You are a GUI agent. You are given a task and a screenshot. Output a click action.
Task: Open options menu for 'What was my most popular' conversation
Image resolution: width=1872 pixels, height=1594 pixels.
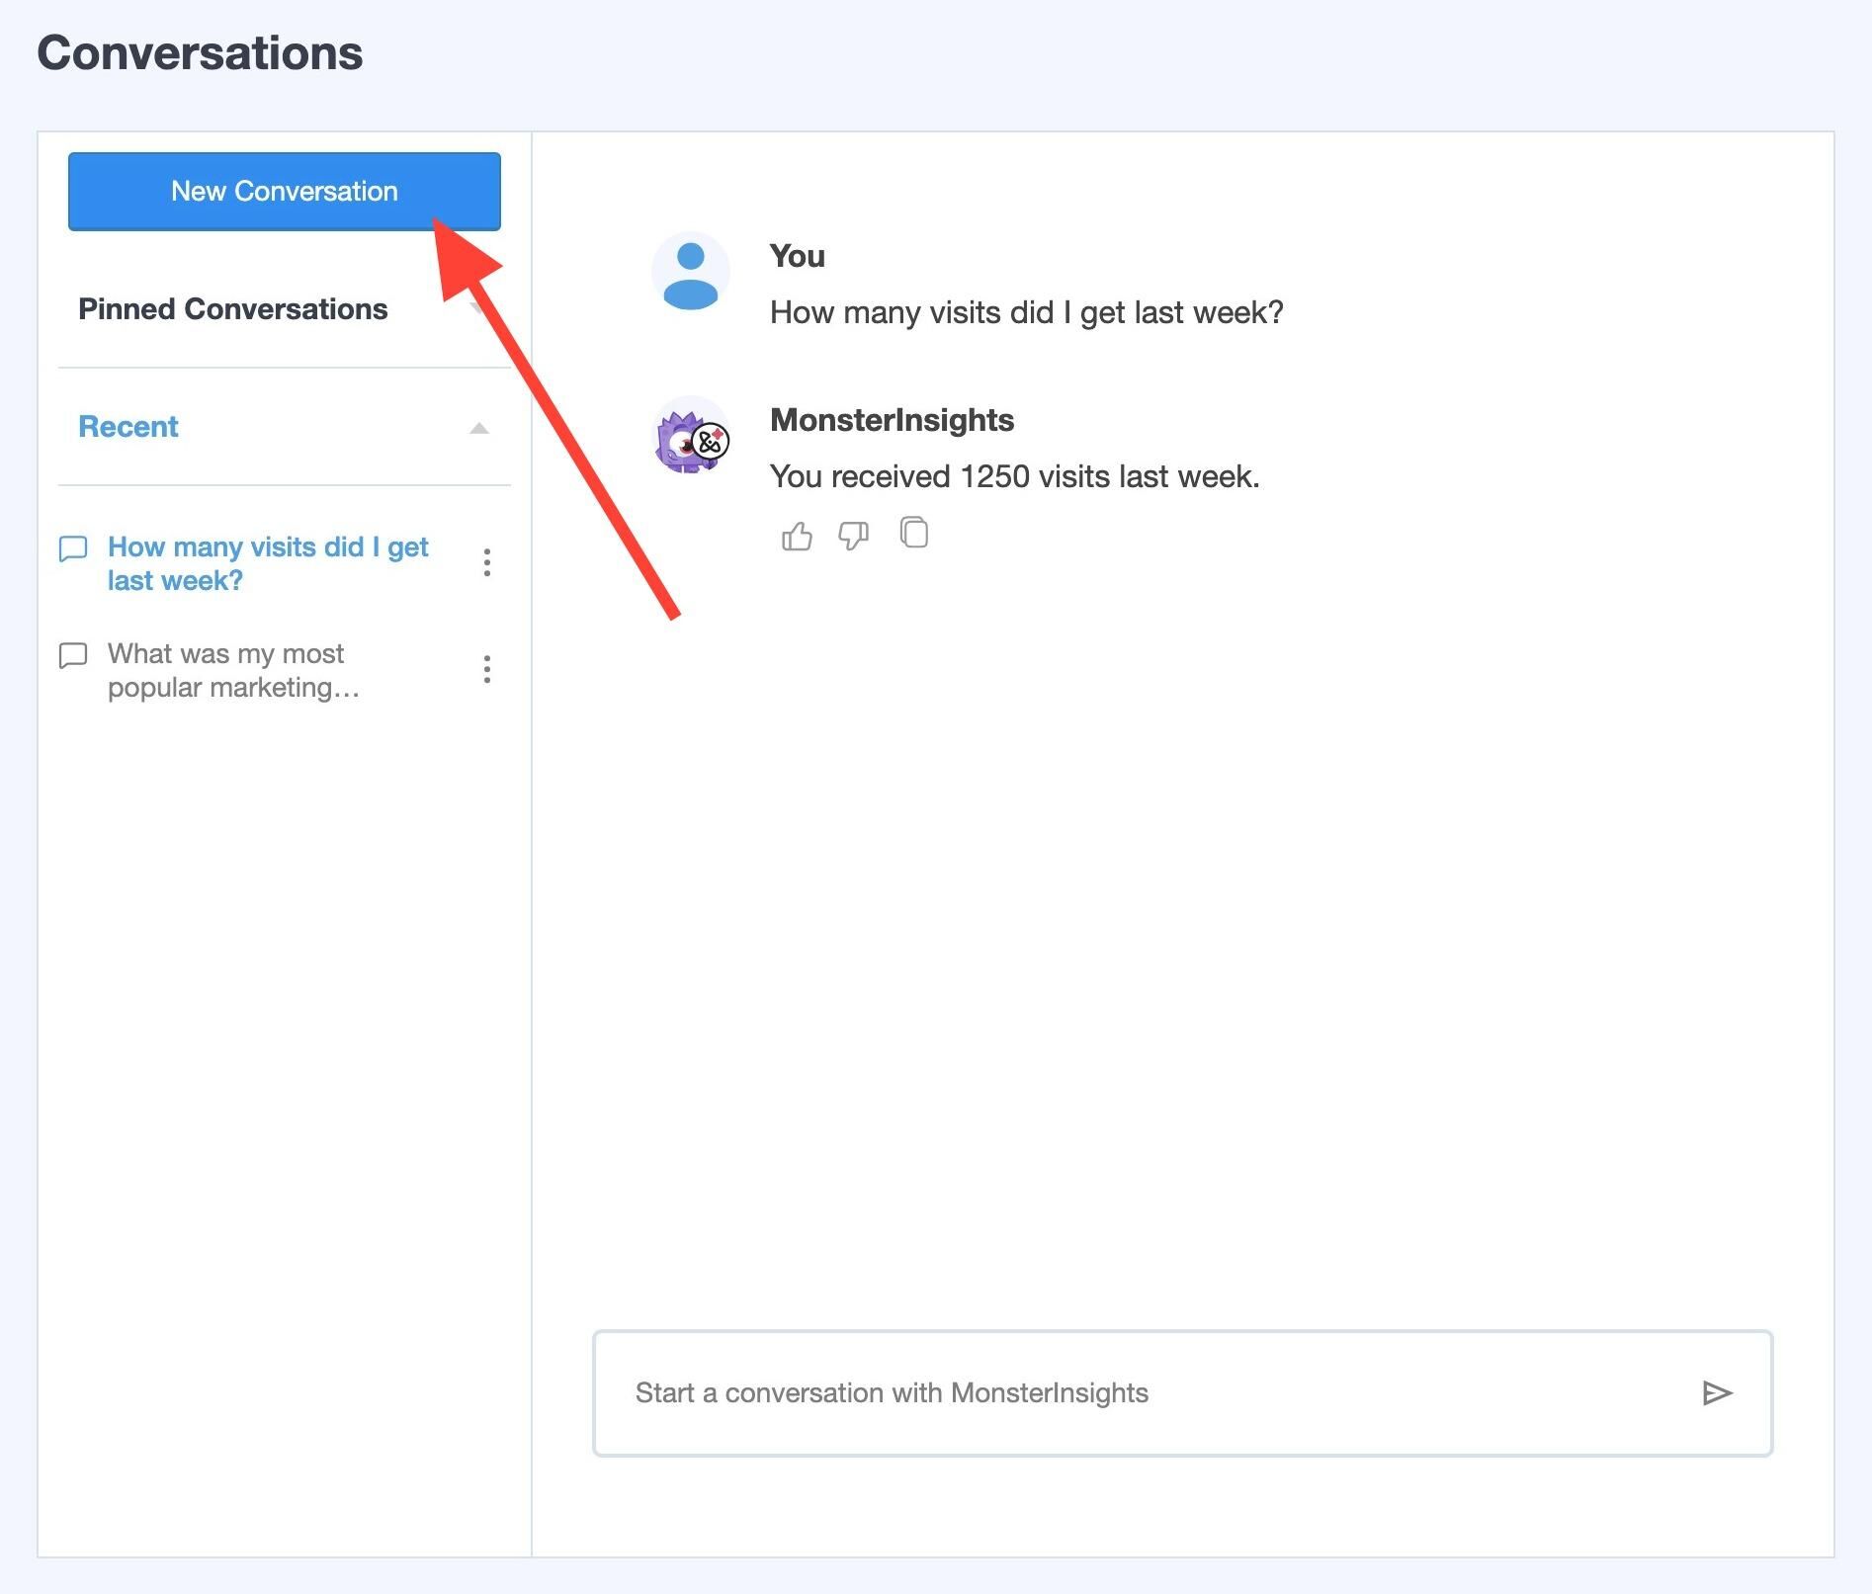click(486, 670)
